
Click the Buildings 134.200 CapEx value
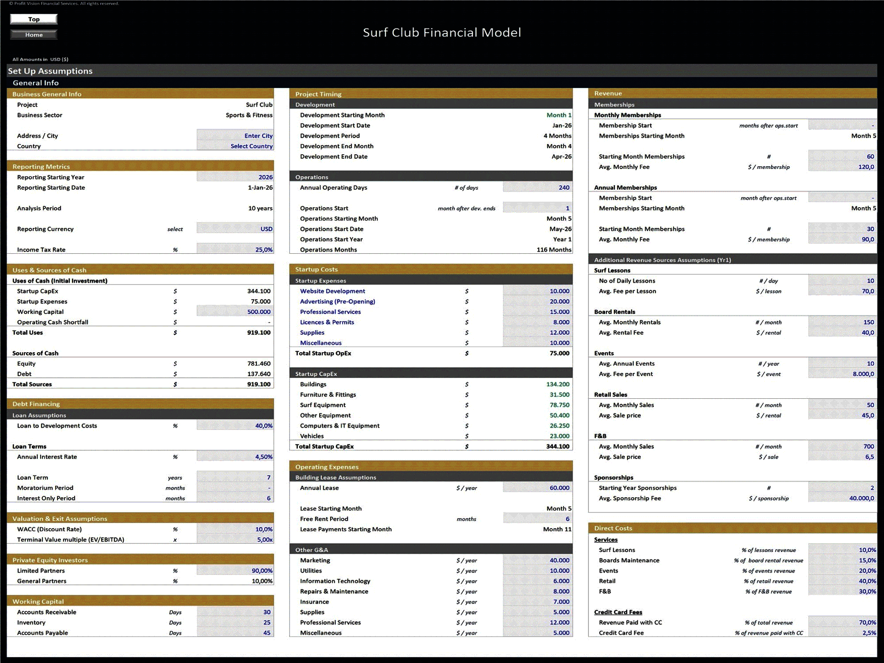click(x=558, y=384)
